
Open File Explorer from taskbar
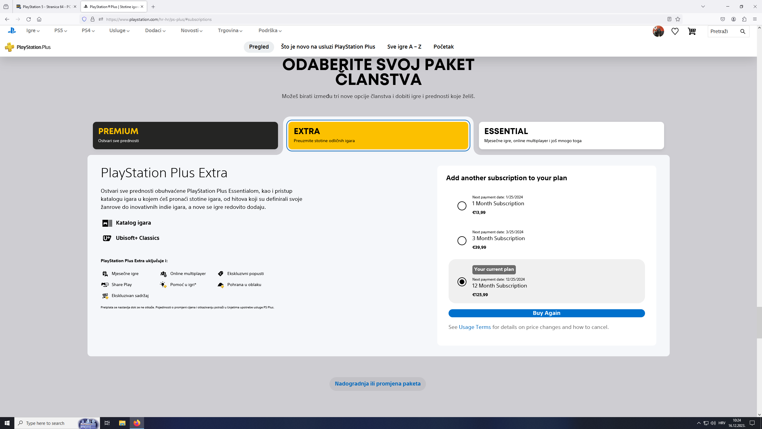(x=122, y=423)
